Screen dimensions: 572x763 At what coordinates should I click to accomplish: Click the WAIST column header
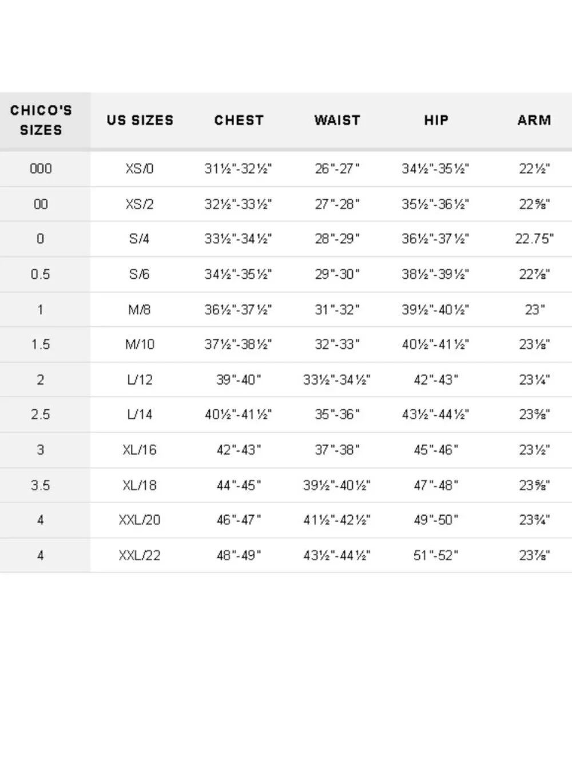click(337, 120)
